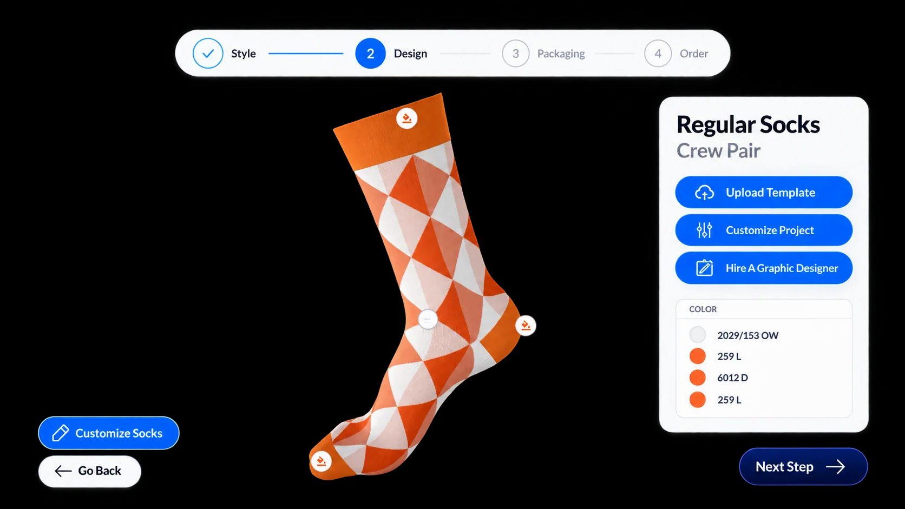Viewport: 905px width, 509px height.
Task: Select the Design step number 2
Action: (370, 54)
